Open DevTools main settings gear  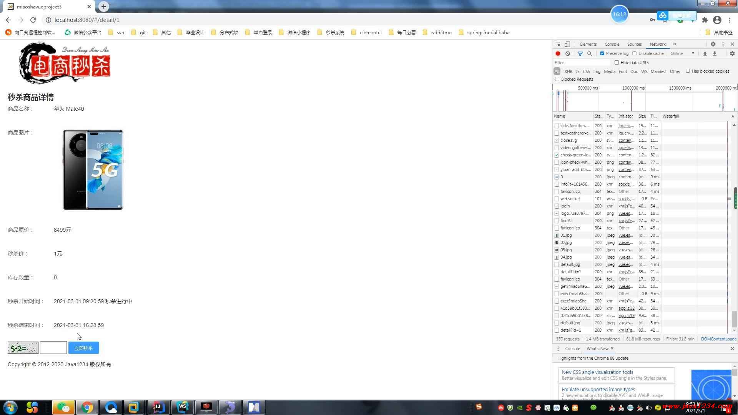(x=713, y=44)
